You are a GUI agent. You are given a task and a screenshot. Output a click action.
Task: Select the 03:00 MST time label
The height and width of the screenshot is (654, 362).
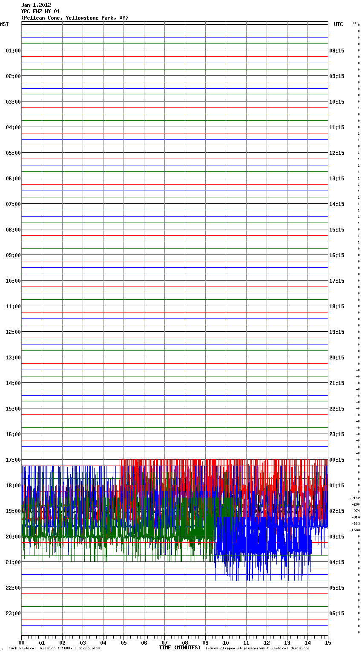13,102
